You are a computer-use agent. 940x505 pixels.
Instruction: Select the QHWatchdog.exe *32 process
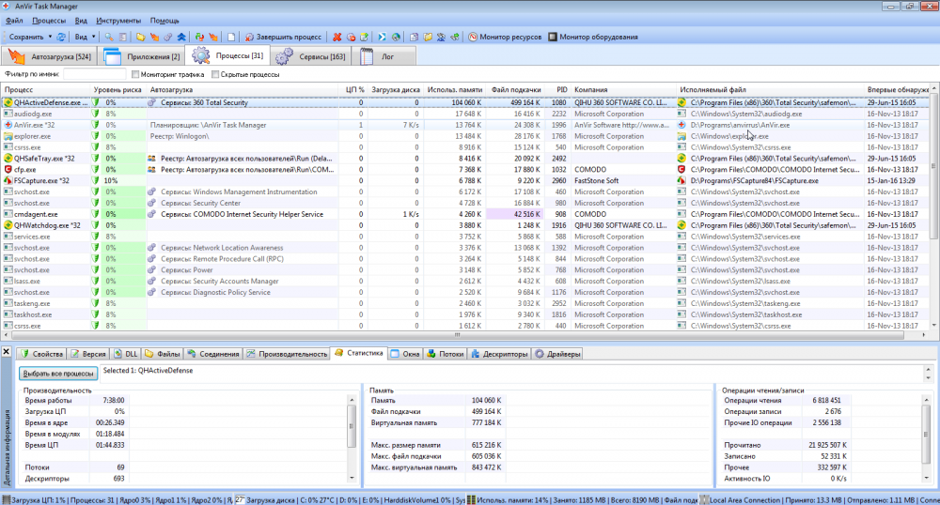(x=465, y=225)
